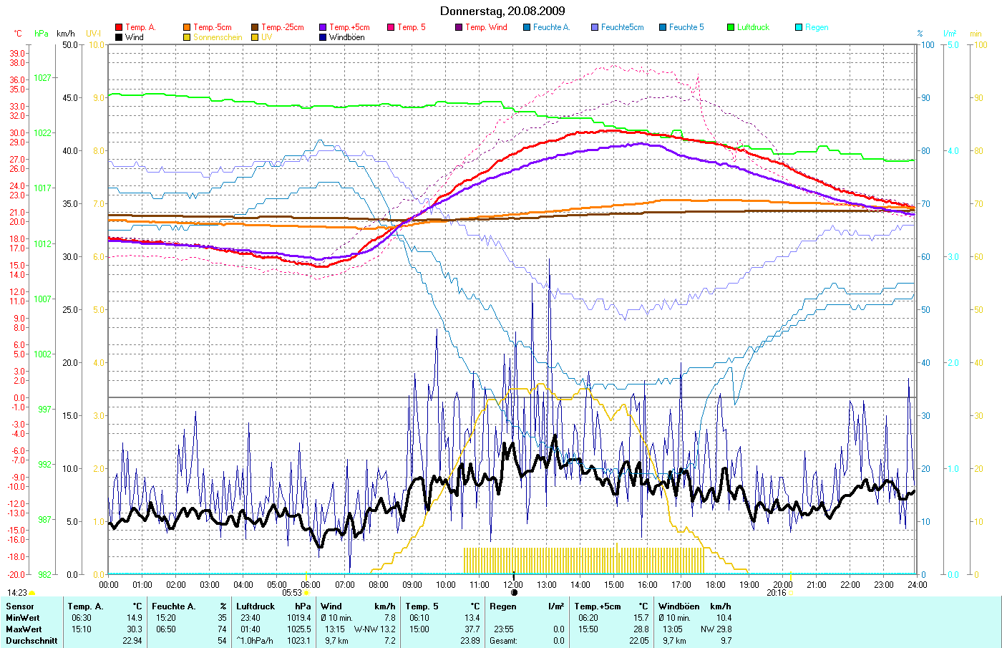
Task: Click the chart title Donnerstag, 20.08.2009
Action: pos(502,11)
